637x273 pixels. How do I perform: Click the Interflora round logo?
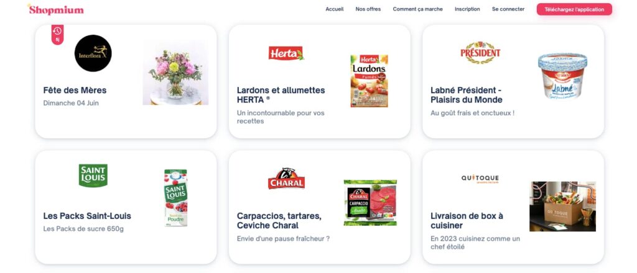93,53
